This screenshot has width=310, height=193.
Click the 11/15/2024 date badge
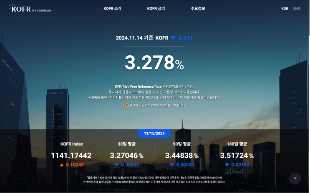[x=154, y=133]
